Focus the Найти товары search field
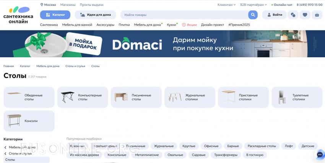 coord(184,15)
